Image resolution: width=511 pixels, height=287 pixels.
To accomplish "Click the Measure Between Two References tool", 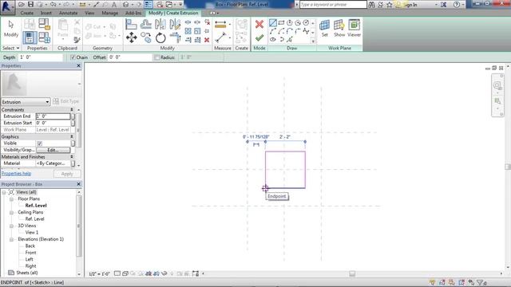I will point(220,37).
